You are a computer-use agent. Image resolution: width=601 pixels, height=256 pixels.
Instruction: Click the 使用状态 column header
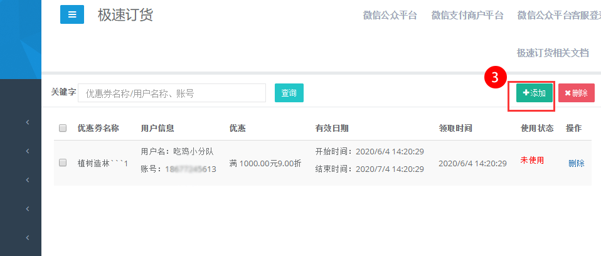point(537,129)
